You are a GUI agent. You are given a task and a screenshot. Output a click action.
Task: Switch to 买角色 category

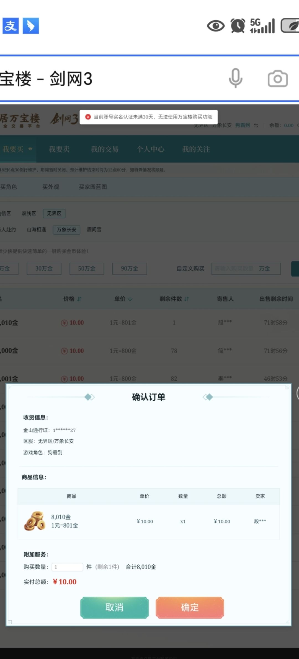[x=9, y=187]
